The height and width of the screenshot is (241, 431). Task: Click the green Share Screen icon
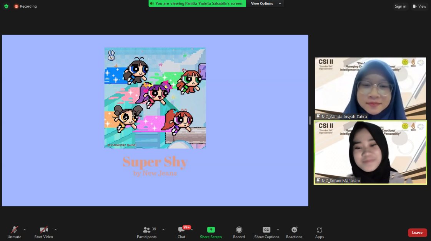pyautogui.click(x=211, y=230)
